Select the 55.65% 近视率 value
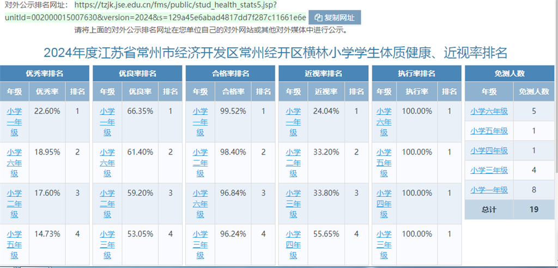 click(x=326, y=234)
